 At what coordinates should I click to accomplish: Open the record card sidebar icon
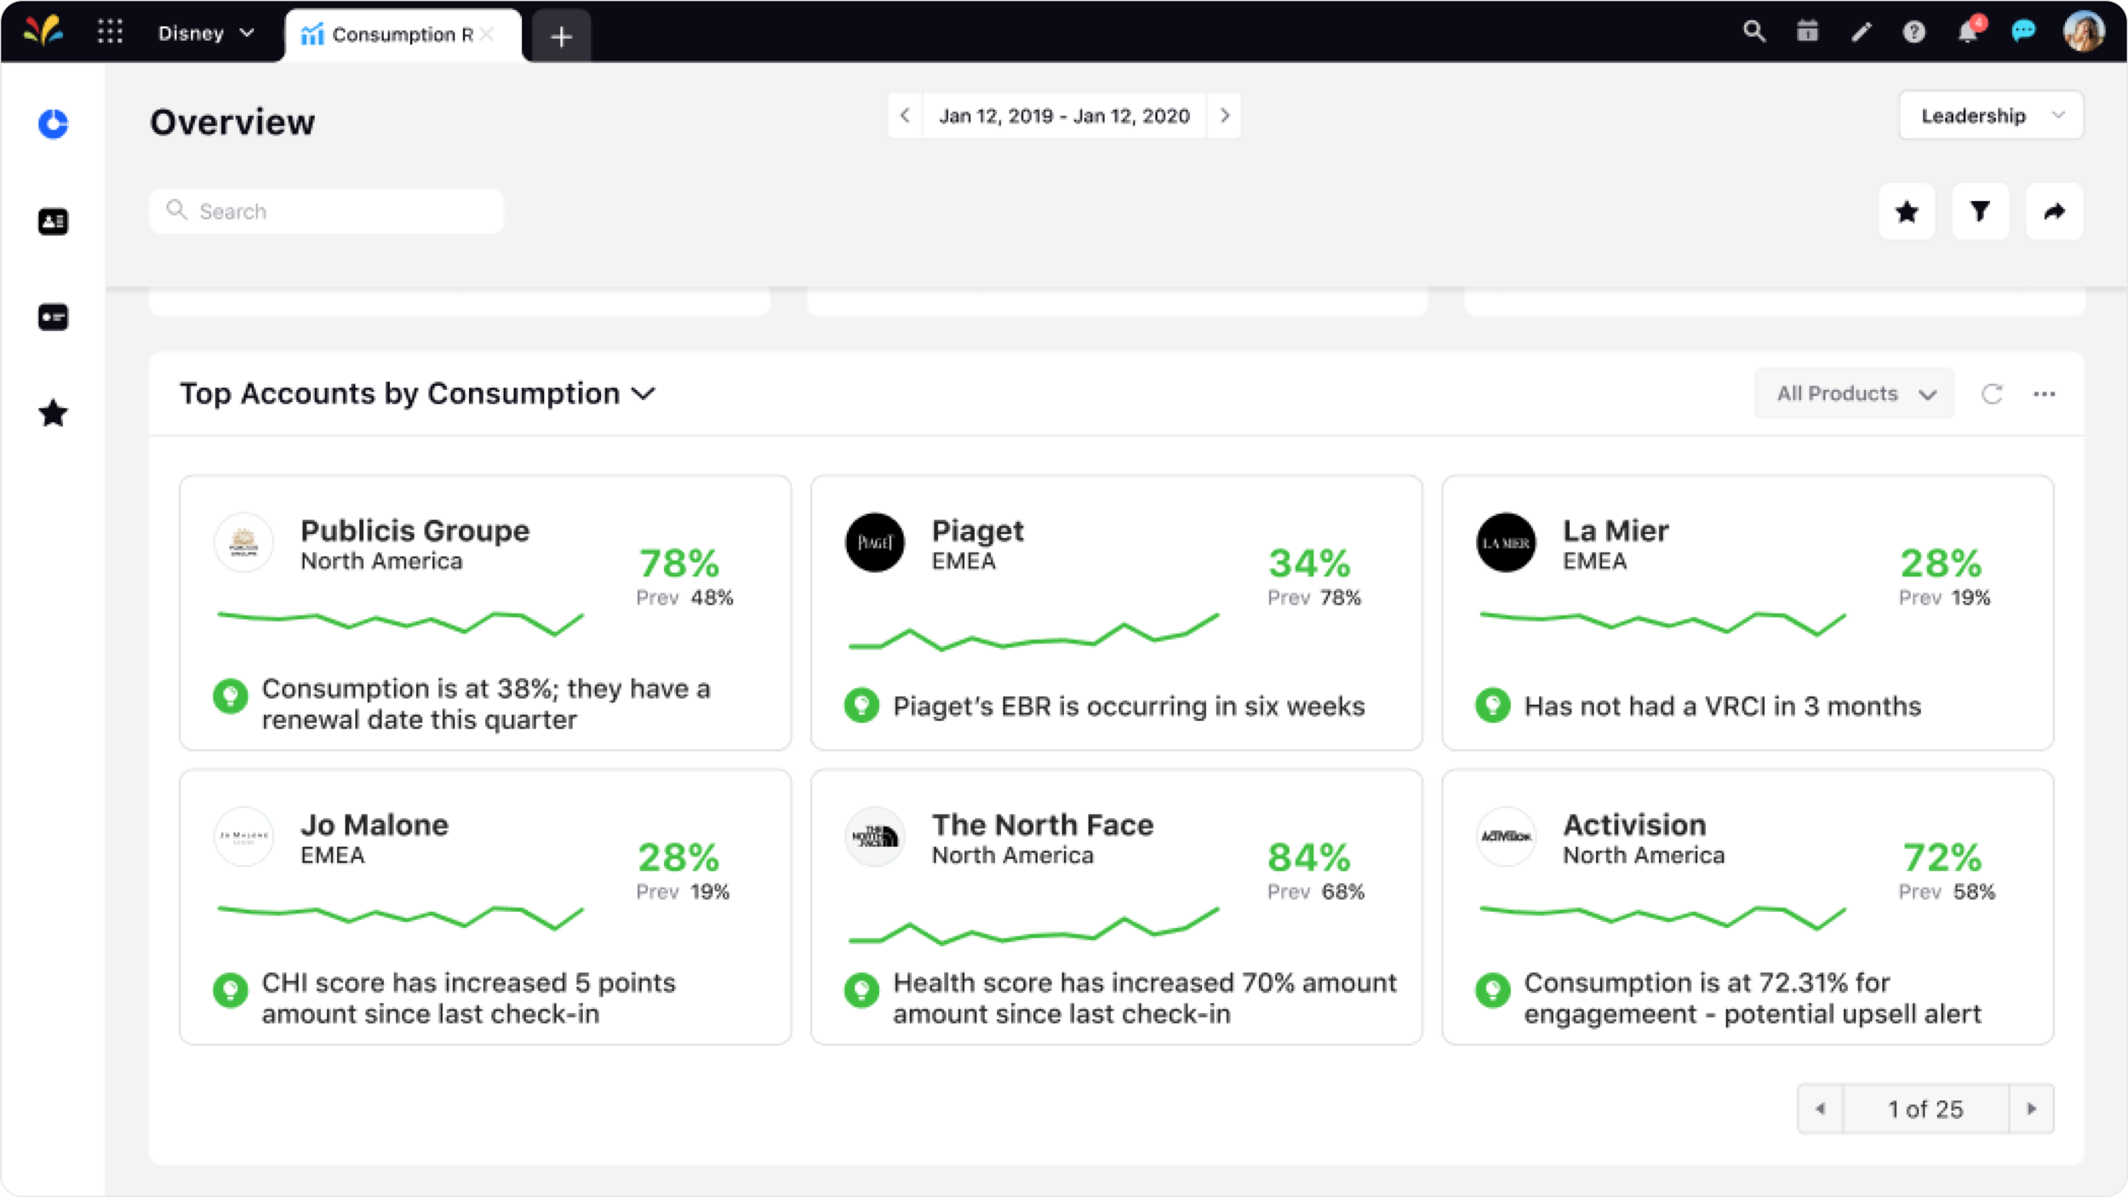coord(53,318)
